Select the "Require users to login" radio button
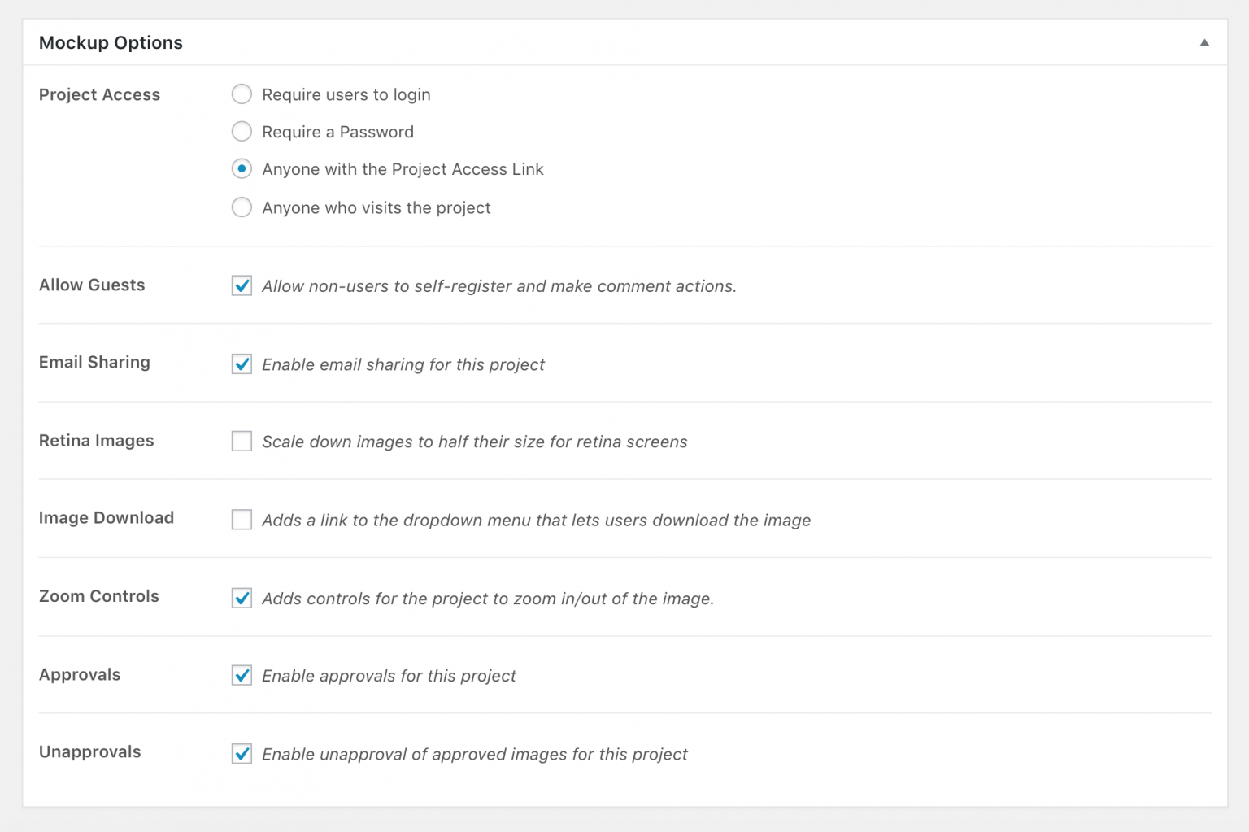This screenshot has height=832, width=1249. click(x=242, y=94)
